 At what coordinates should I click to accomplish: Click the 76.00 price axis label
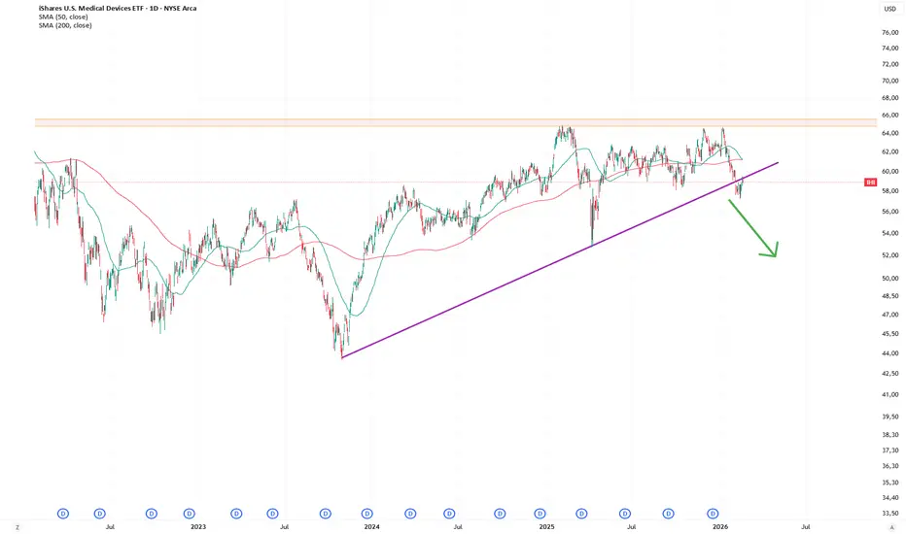pos(889,33)
